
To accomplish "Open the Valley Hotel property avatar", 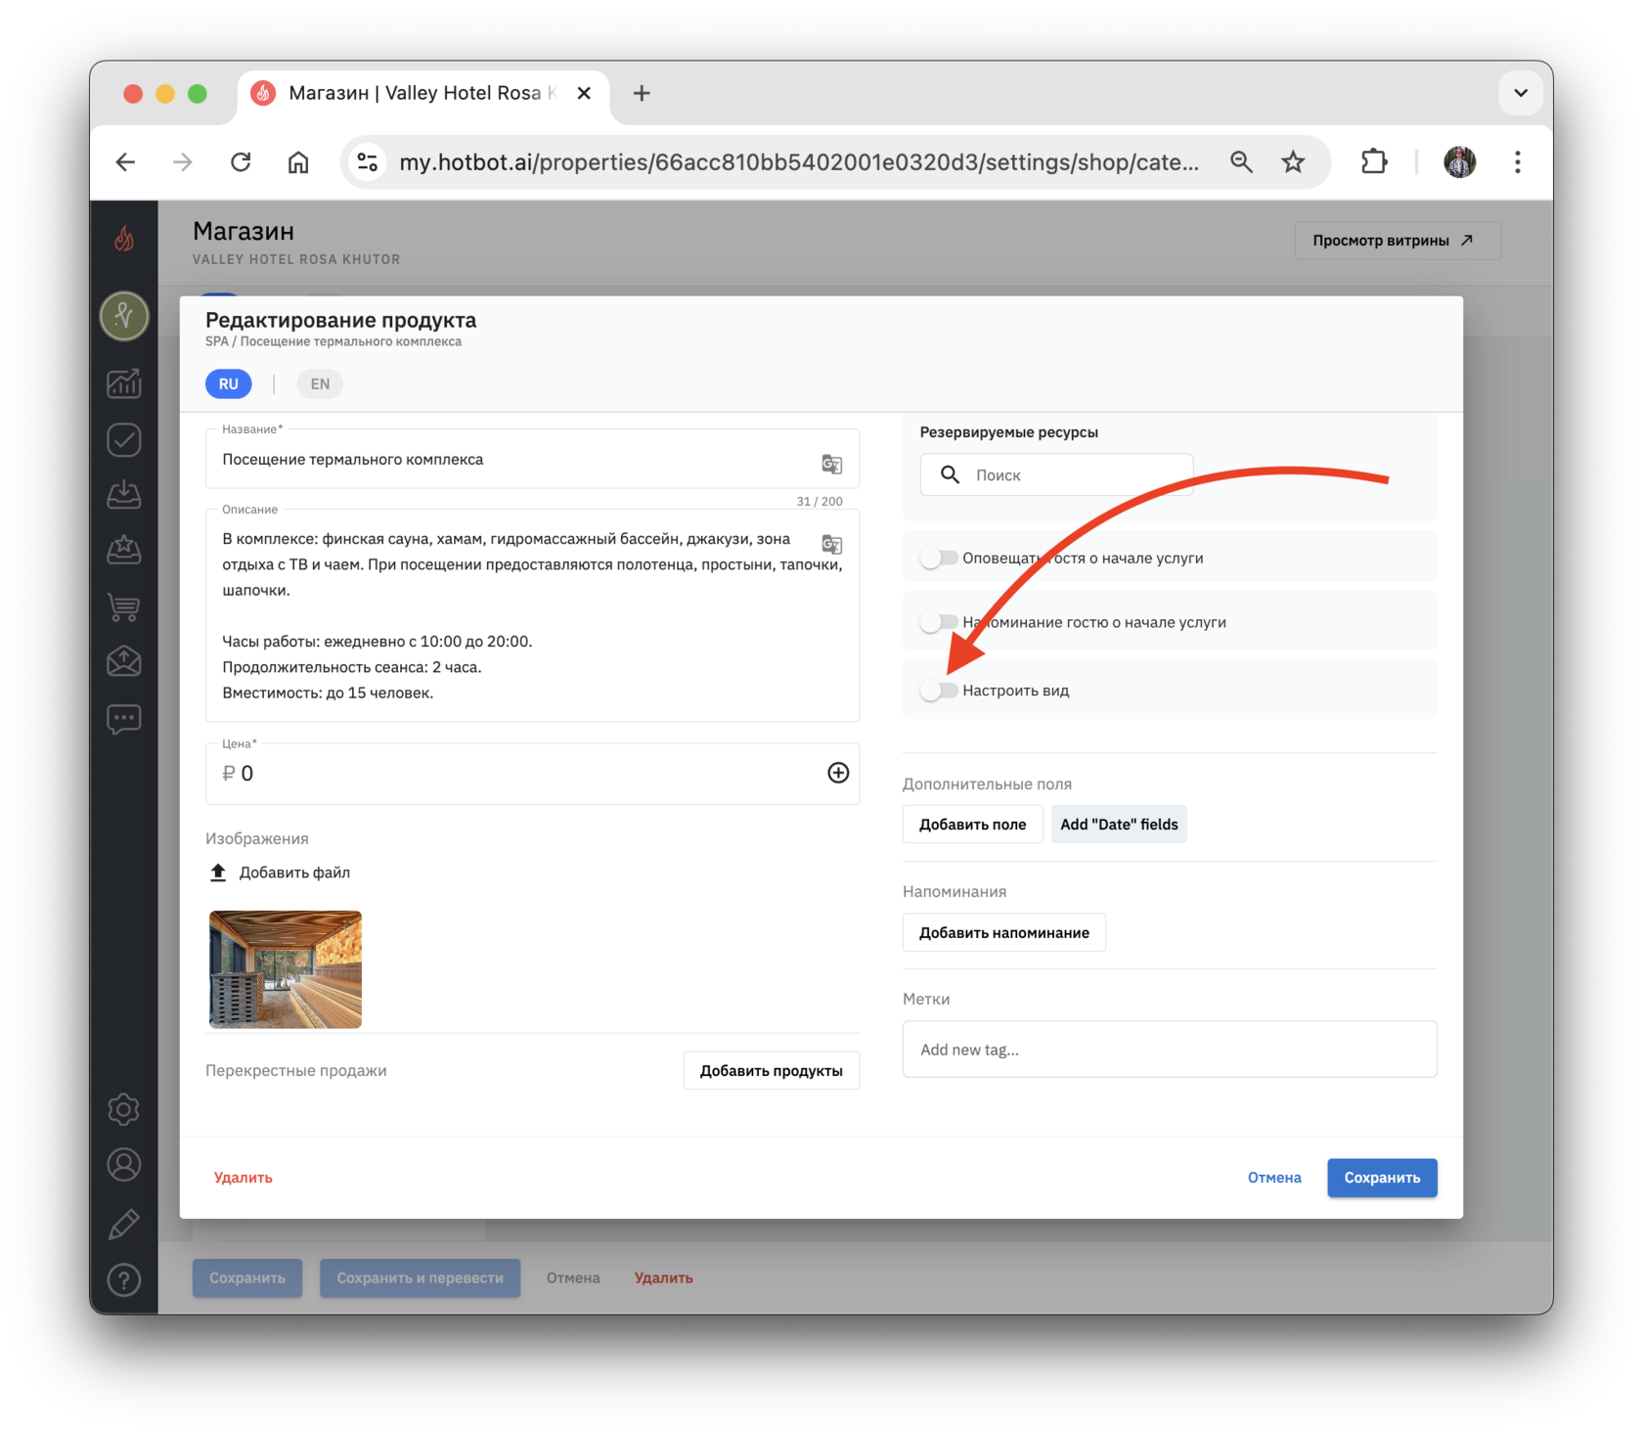I will 124,316.
